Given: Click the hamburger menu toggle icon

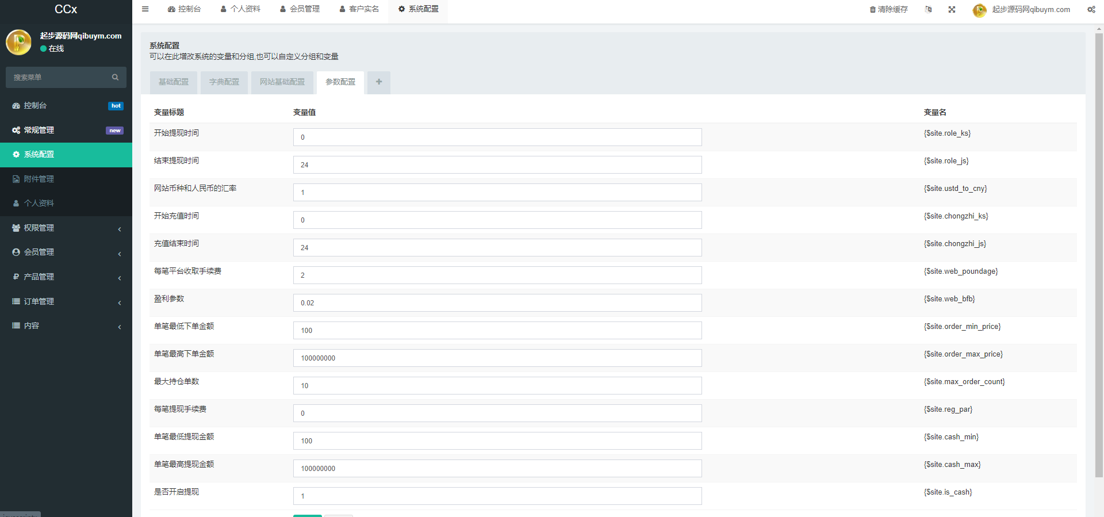Looking at the screenshot, I should click(x=145, y=9).
